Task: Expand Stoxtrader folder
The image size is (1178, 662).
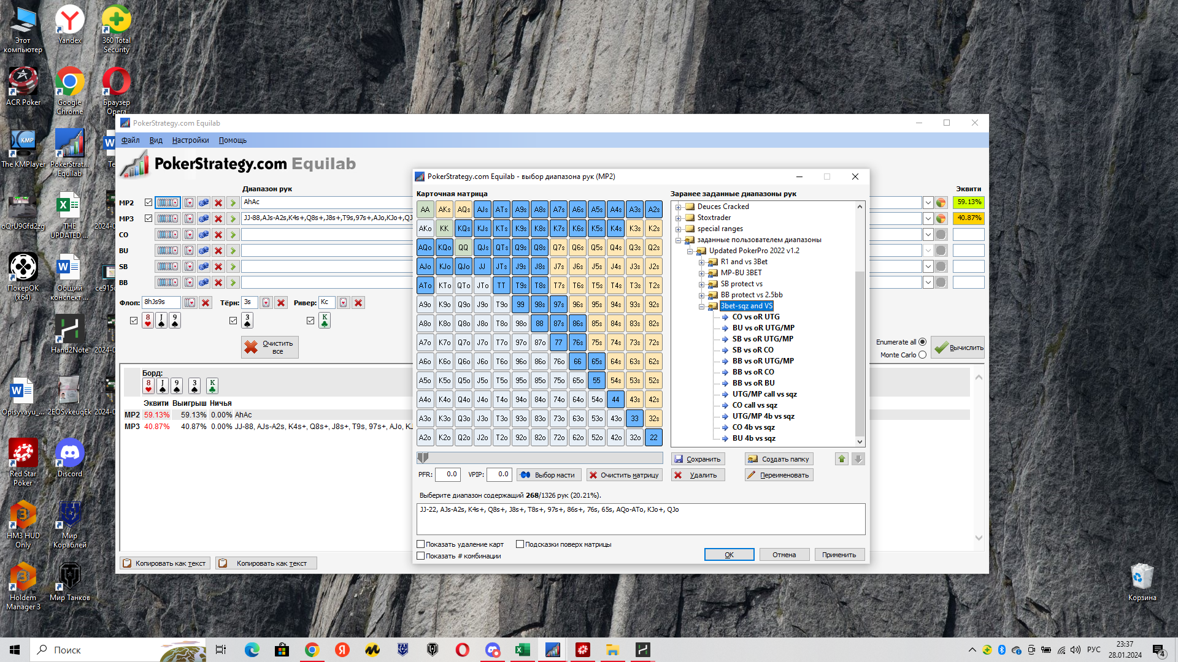Action: [x=679, y=218]
